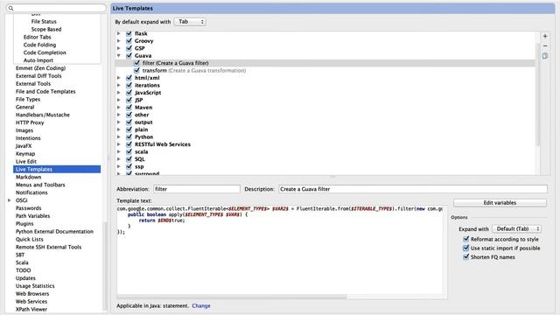This screenshot has width=560, height=315.
Task: Expand the html/xml group arrow
Action: (x=119, y=78)
